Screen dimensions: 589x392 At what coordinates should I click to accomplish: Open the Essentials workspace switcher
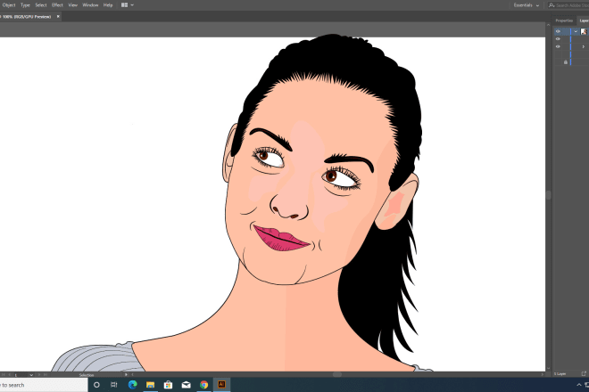click(x=527, y=5)
